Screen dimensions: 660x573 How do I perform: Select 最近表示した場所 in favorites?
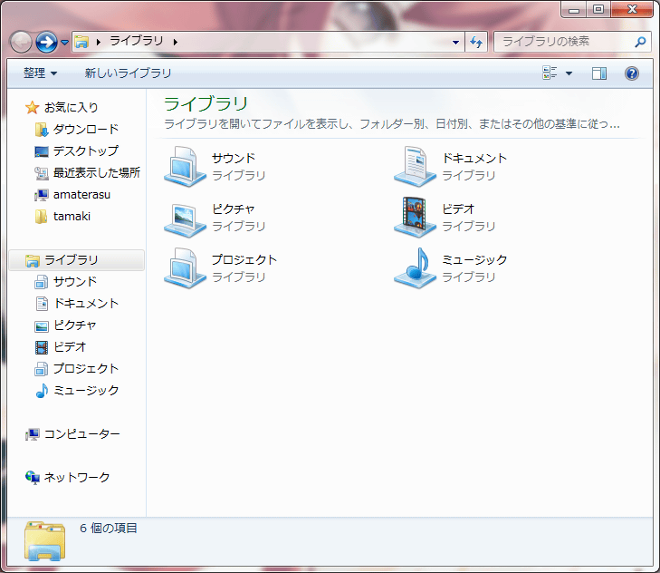[96, 172]
